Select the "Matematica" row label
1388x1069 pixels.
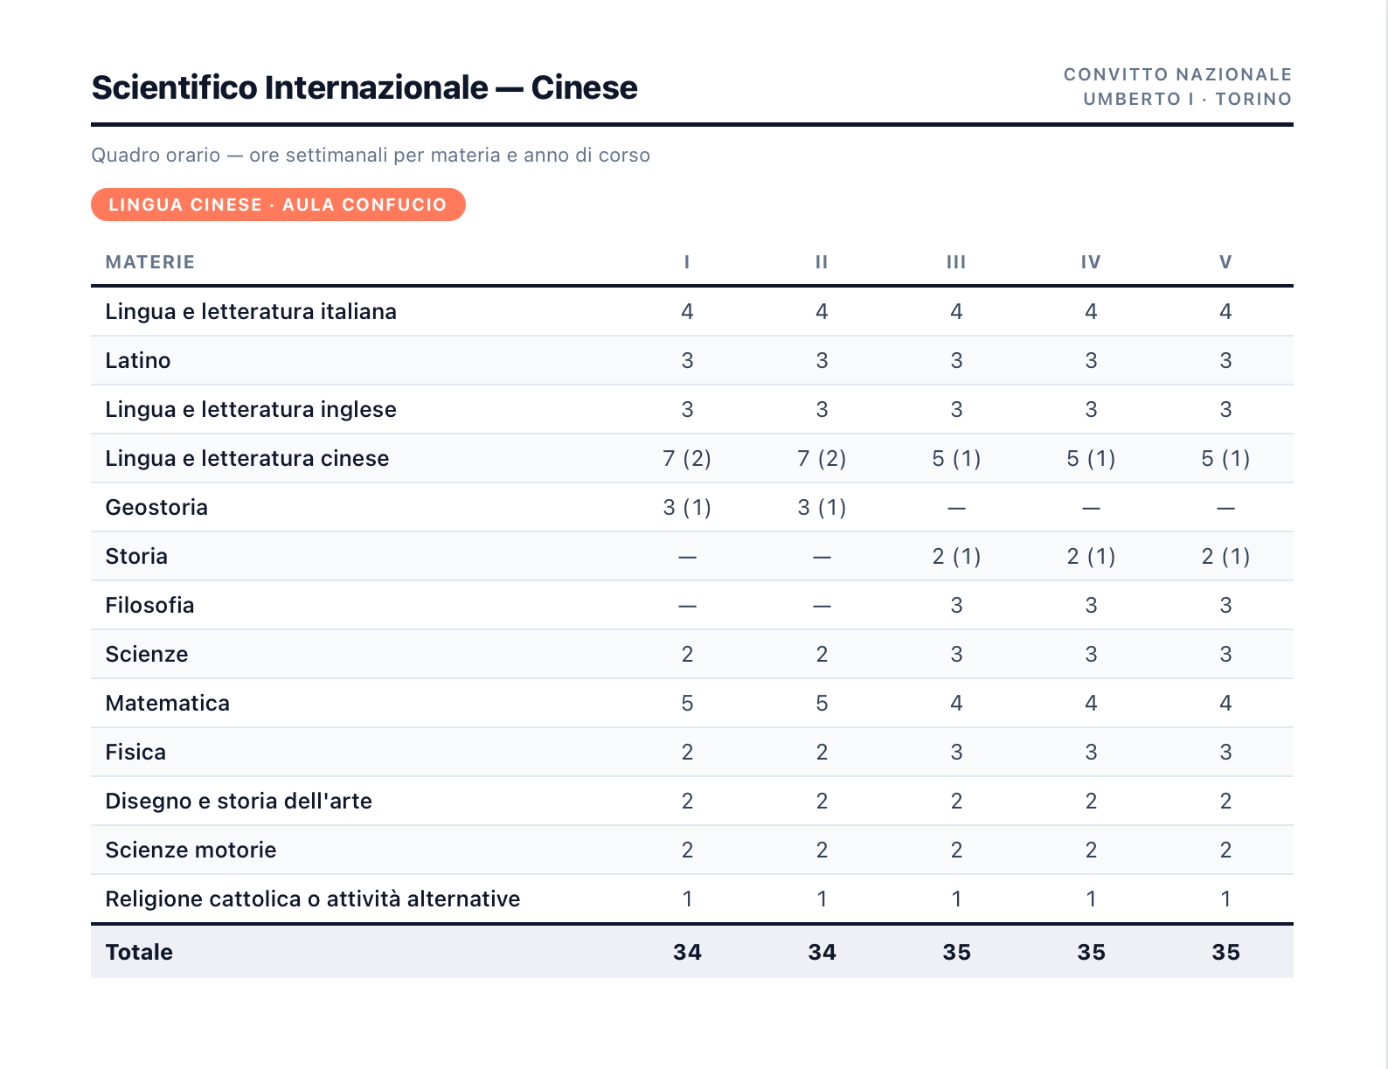(168, 704)
